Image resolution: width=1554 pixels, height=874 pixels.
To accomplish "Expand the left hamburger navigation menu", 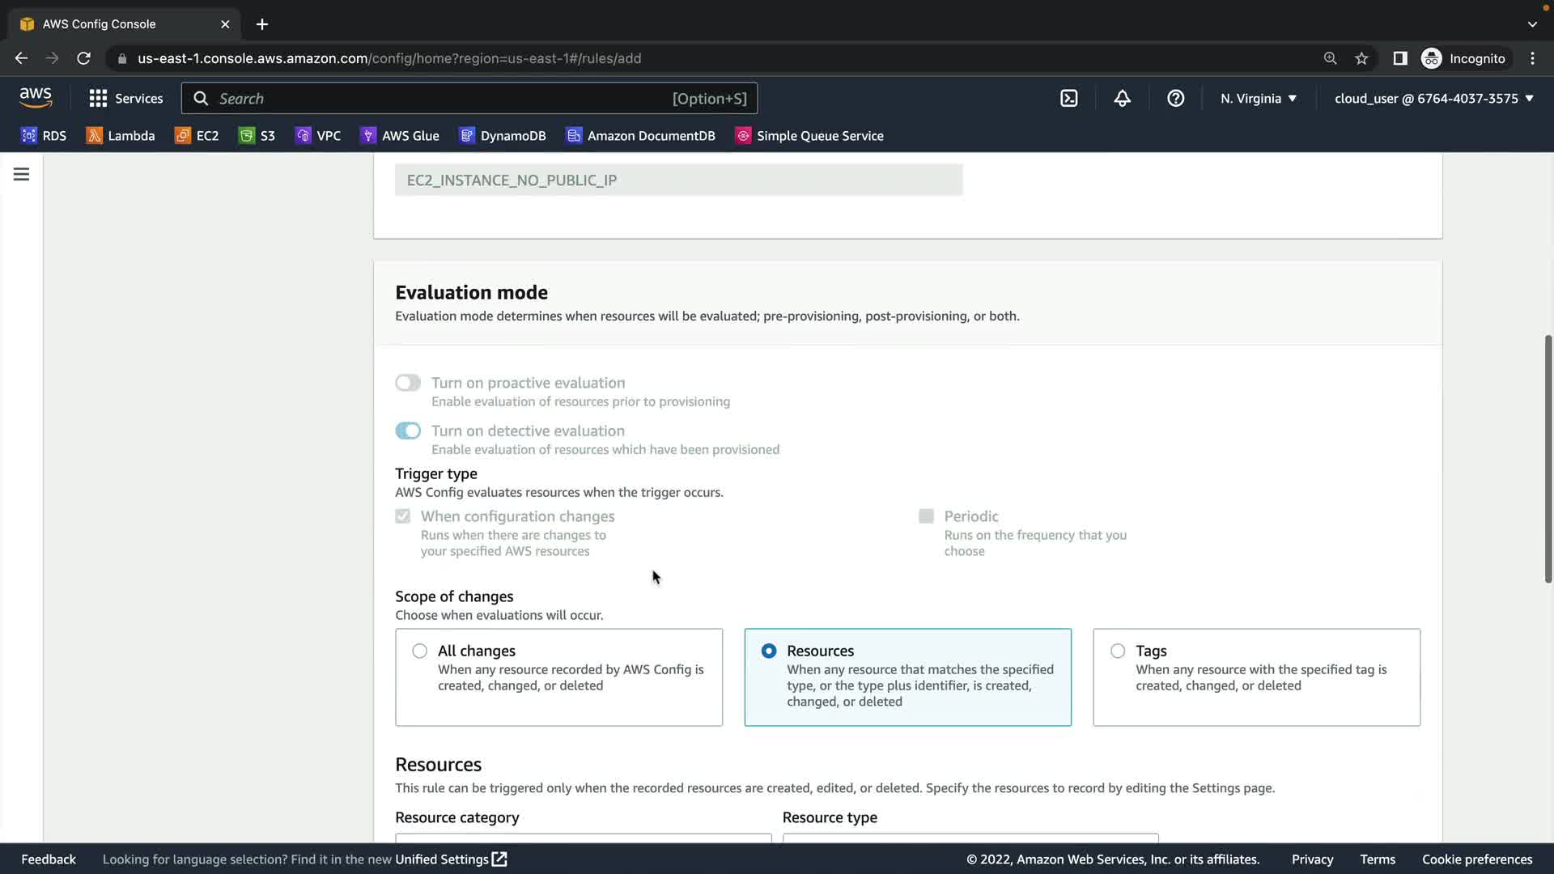I will pos(21,174).
